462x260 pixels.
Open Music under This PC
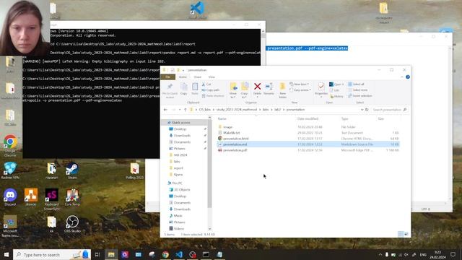(178, 216)
